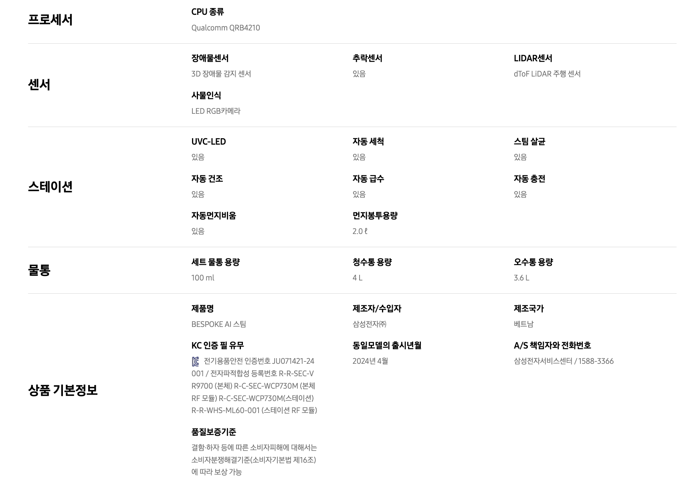Select the 청수통 용량 label
This screenshot has height=492, width=687.
(372, 262)
